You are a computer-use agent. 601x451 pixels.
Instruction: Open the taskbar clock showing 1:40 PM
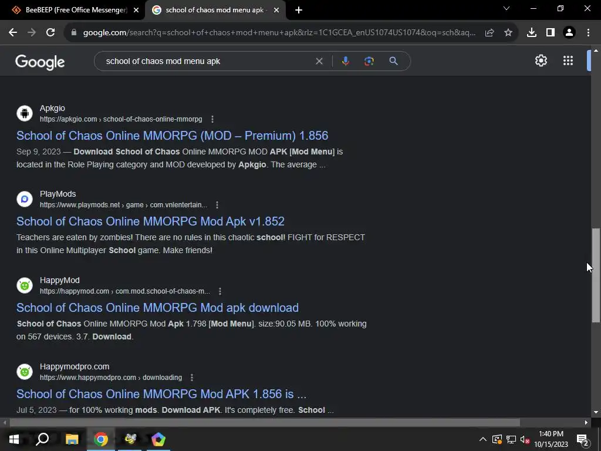tap(551, 439)
